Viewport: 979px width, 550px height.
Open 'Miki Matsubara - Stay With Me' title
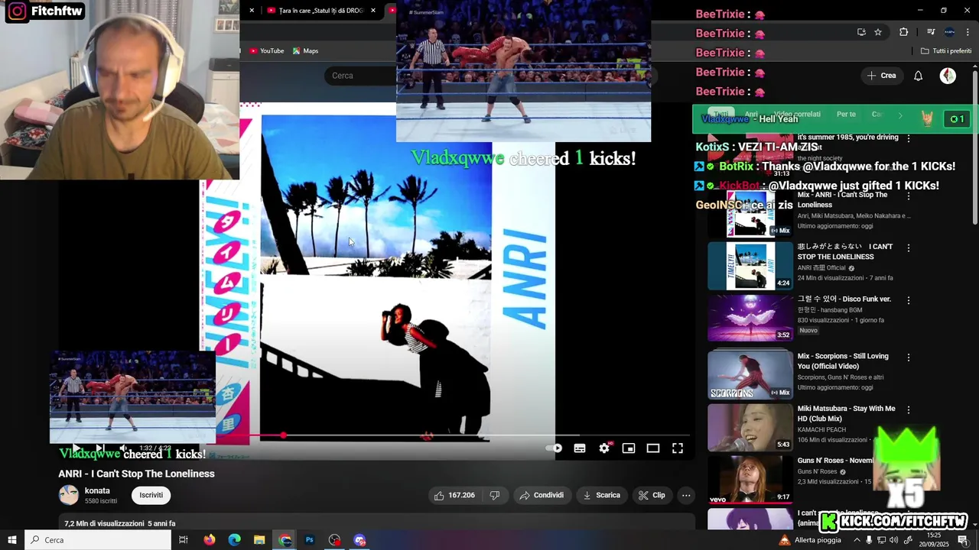click(847, 414)
